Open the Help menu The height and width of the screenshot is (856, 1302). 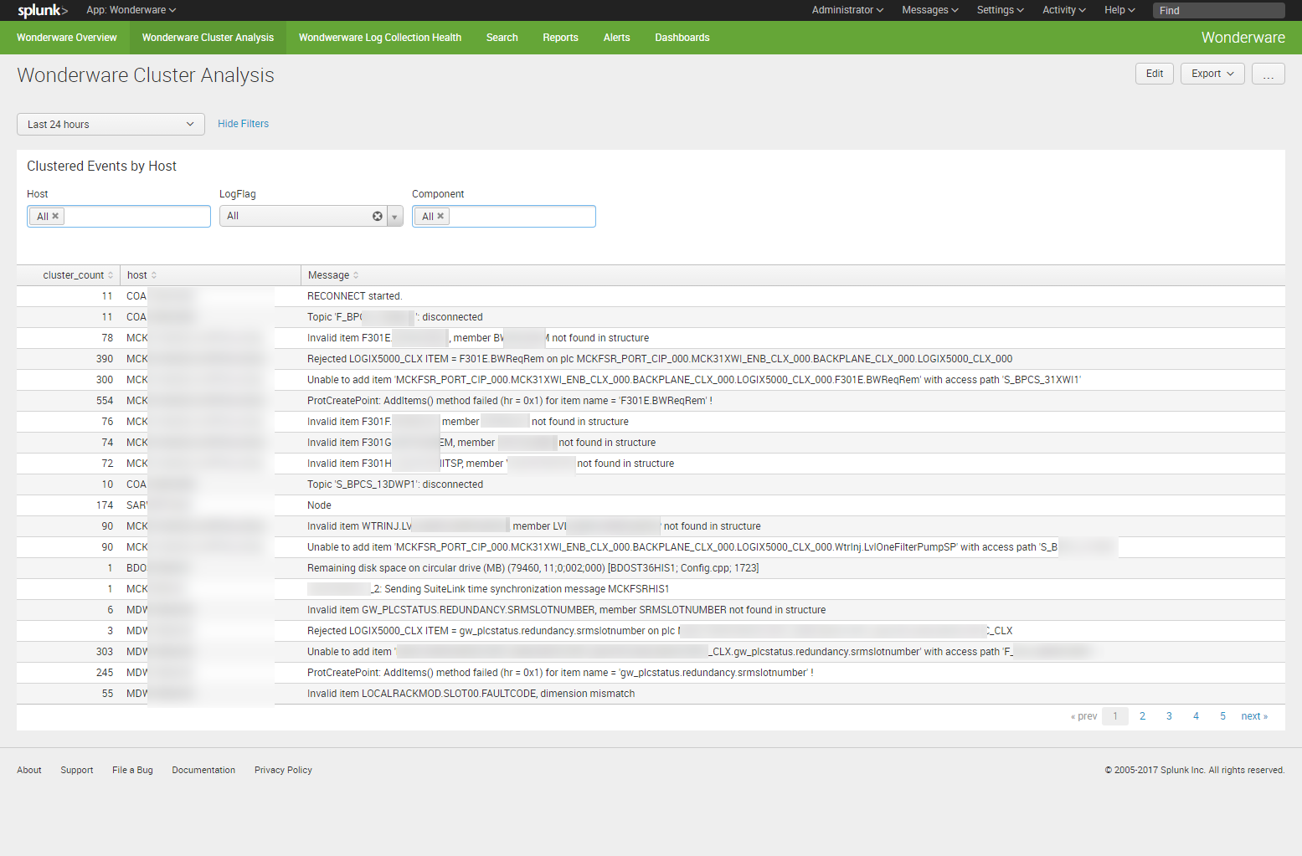click(x=1119, y=10)
